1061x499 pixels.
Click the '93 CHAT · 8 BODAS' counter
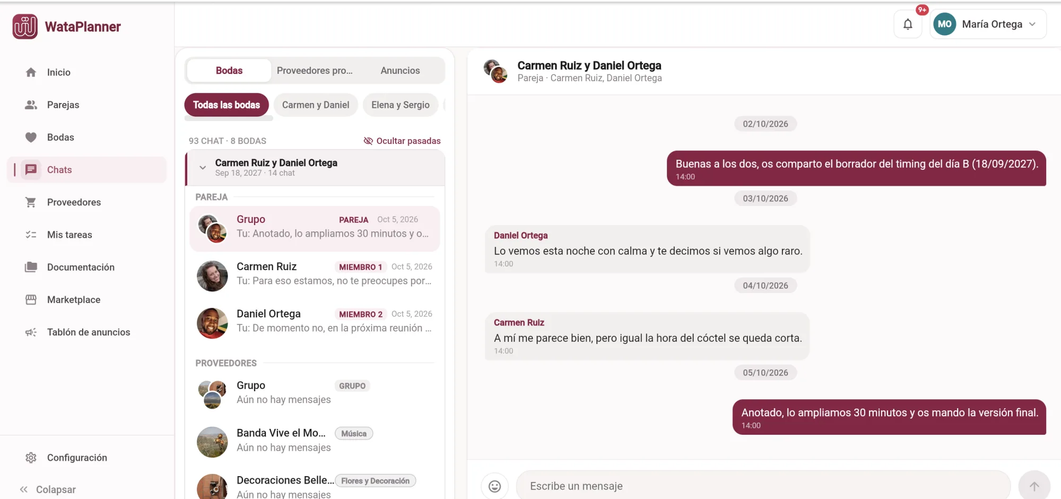click(x=228, y=141)
